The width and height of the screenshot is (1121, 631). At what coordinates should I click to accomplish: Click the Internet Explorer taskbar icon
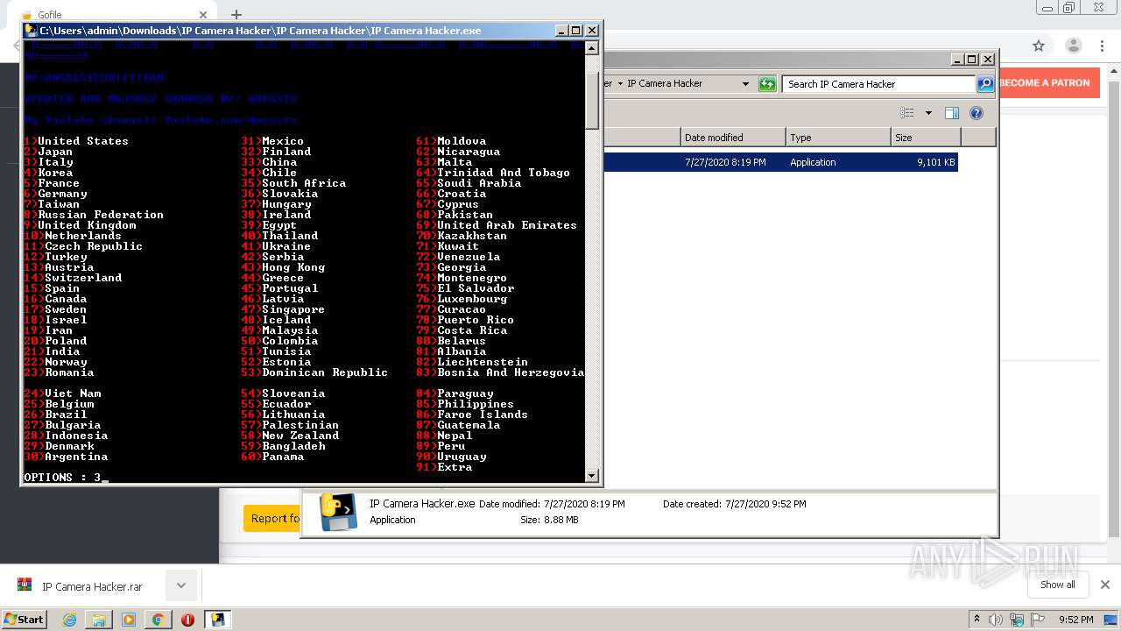[x=69, y=620]
